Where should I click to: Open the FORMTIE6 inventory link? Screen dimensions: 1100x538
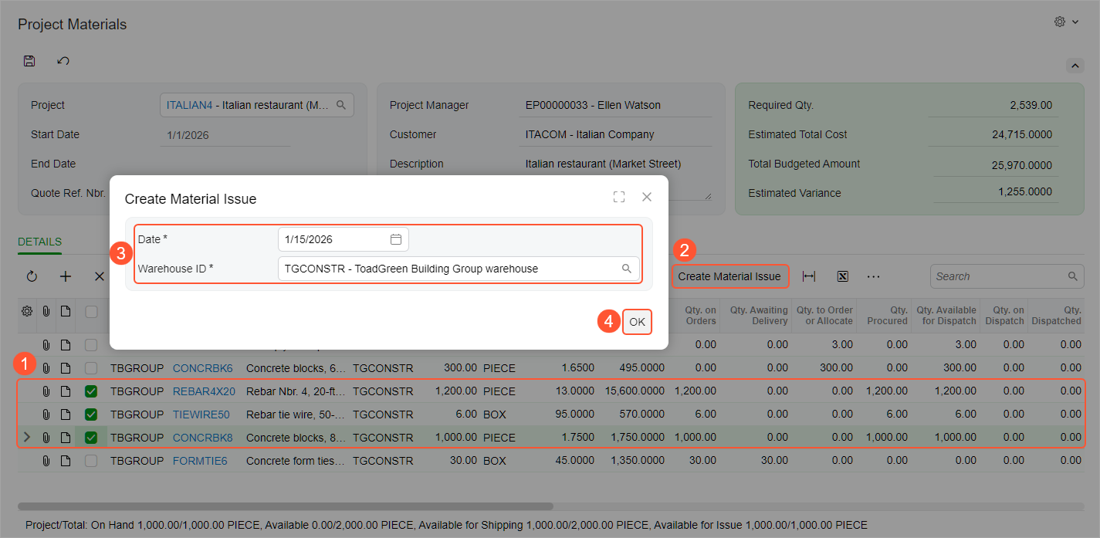(x=200, y=461)
